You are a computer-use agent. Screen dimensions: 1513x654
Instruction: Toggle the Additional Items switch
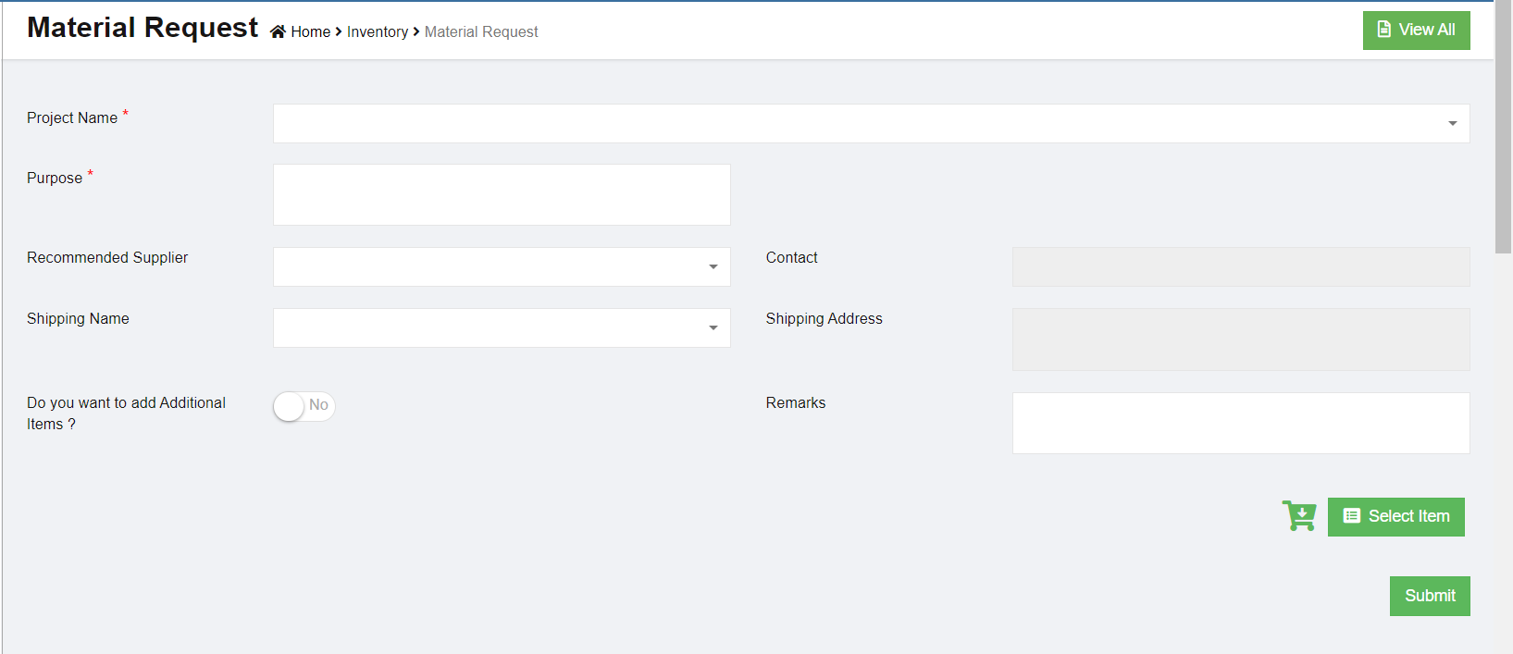[304, 406]
